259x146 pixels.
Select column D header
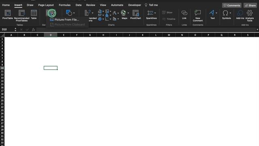(x=51, y=35)
